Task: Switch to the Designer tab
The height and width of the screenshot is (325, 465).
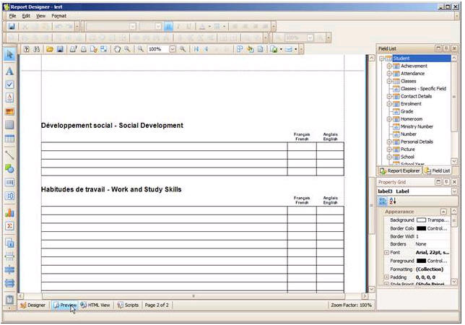Action: 32,305
